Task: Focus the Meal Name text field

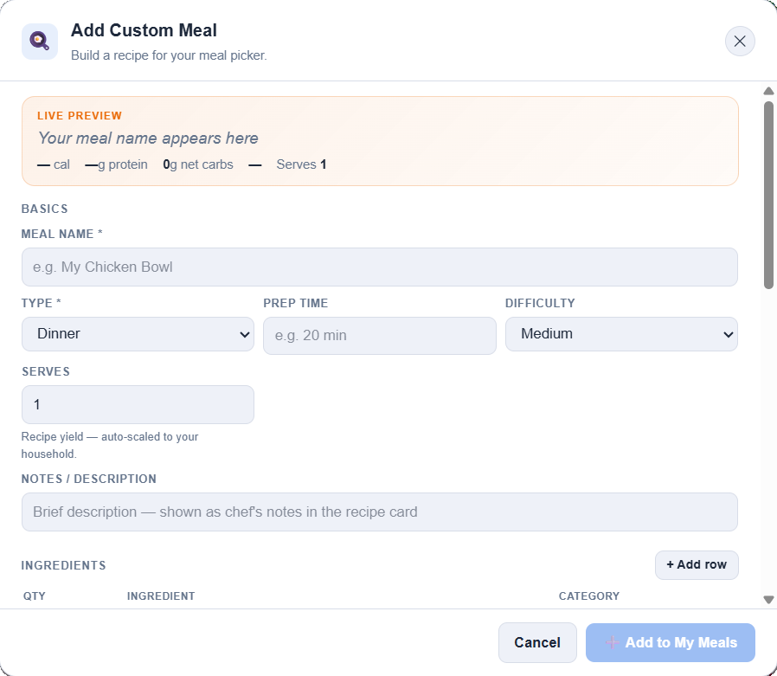Action: point(379,267)
